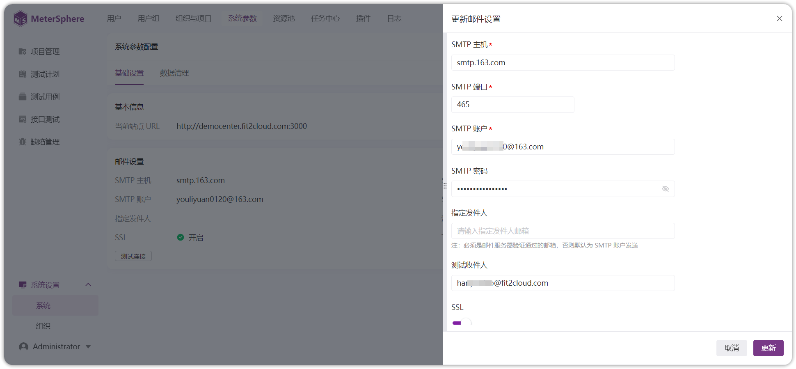The width and height of the screenshot is (796, 369).
Task: Open the Administrator dropdown arrow
Action: pyautogui.click(x=88, y=347)
